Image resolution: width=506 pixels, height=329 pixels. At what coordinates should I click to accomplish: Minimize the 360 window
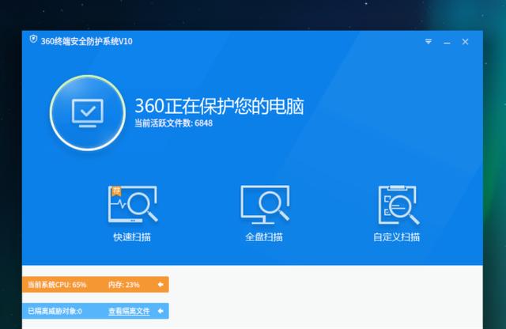tap(447, 42)
